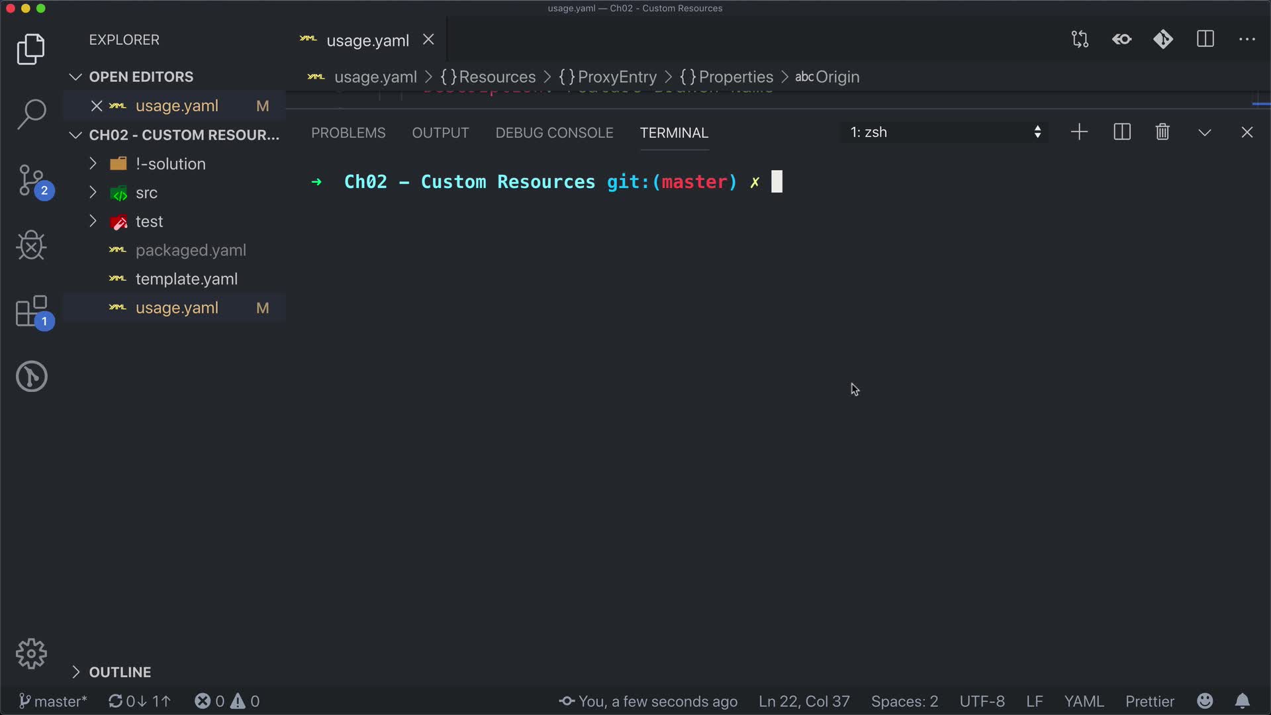Split the terminal pane
The height and width of the screenshot is (715, 1271).
coord(1122,132)
